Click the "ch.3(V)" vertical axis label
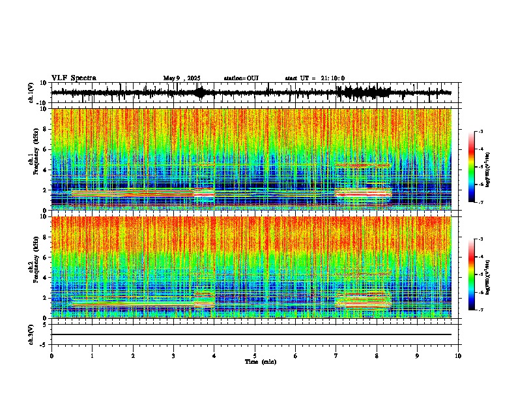The height and width of the screenshot is (399, 516). pyautogui.click(x=31, y=335)
